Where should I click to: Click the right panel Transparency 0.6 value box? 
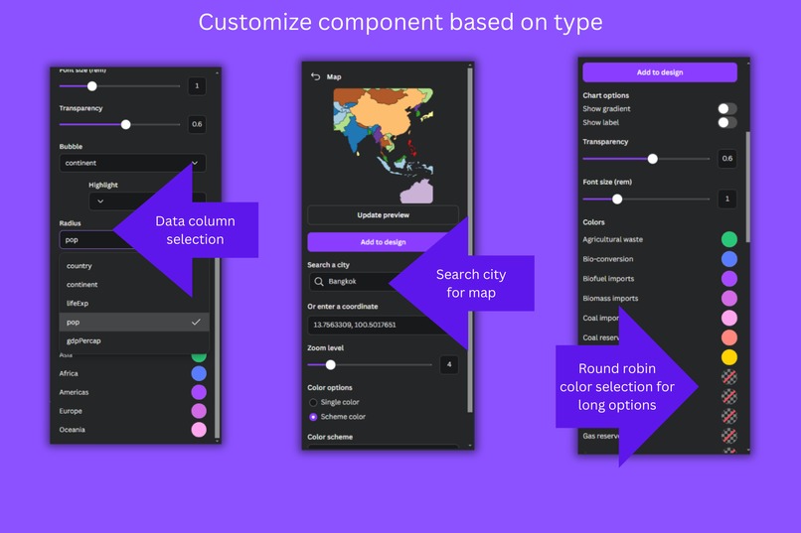click(727, 159)
